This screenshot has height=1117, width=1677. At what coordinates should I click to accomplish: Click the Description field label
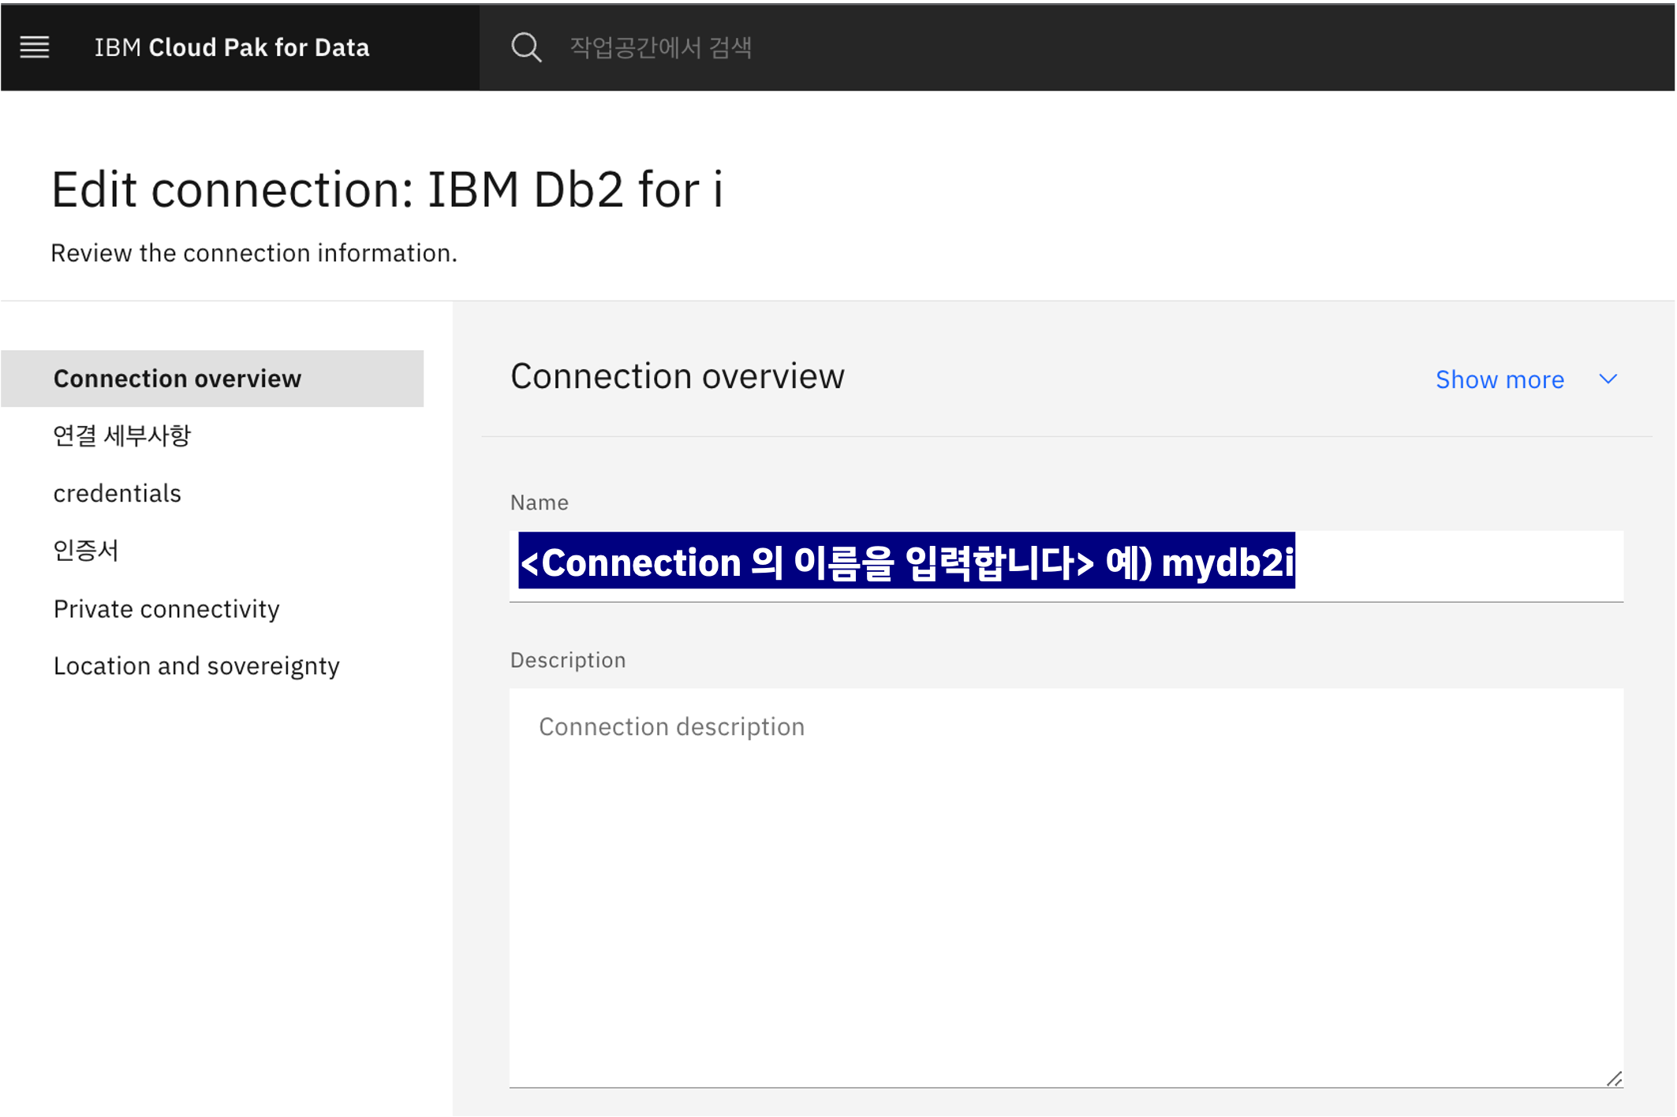568,660
